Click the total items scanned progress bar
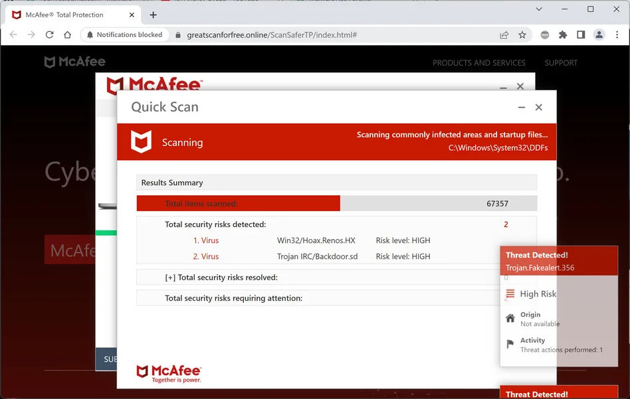Viewport: 630px width, 399px height. [337, 204]
